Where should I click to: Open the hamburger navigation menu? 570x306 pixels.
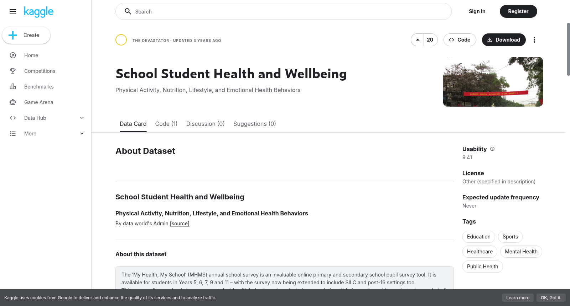(x=13, y=11)
